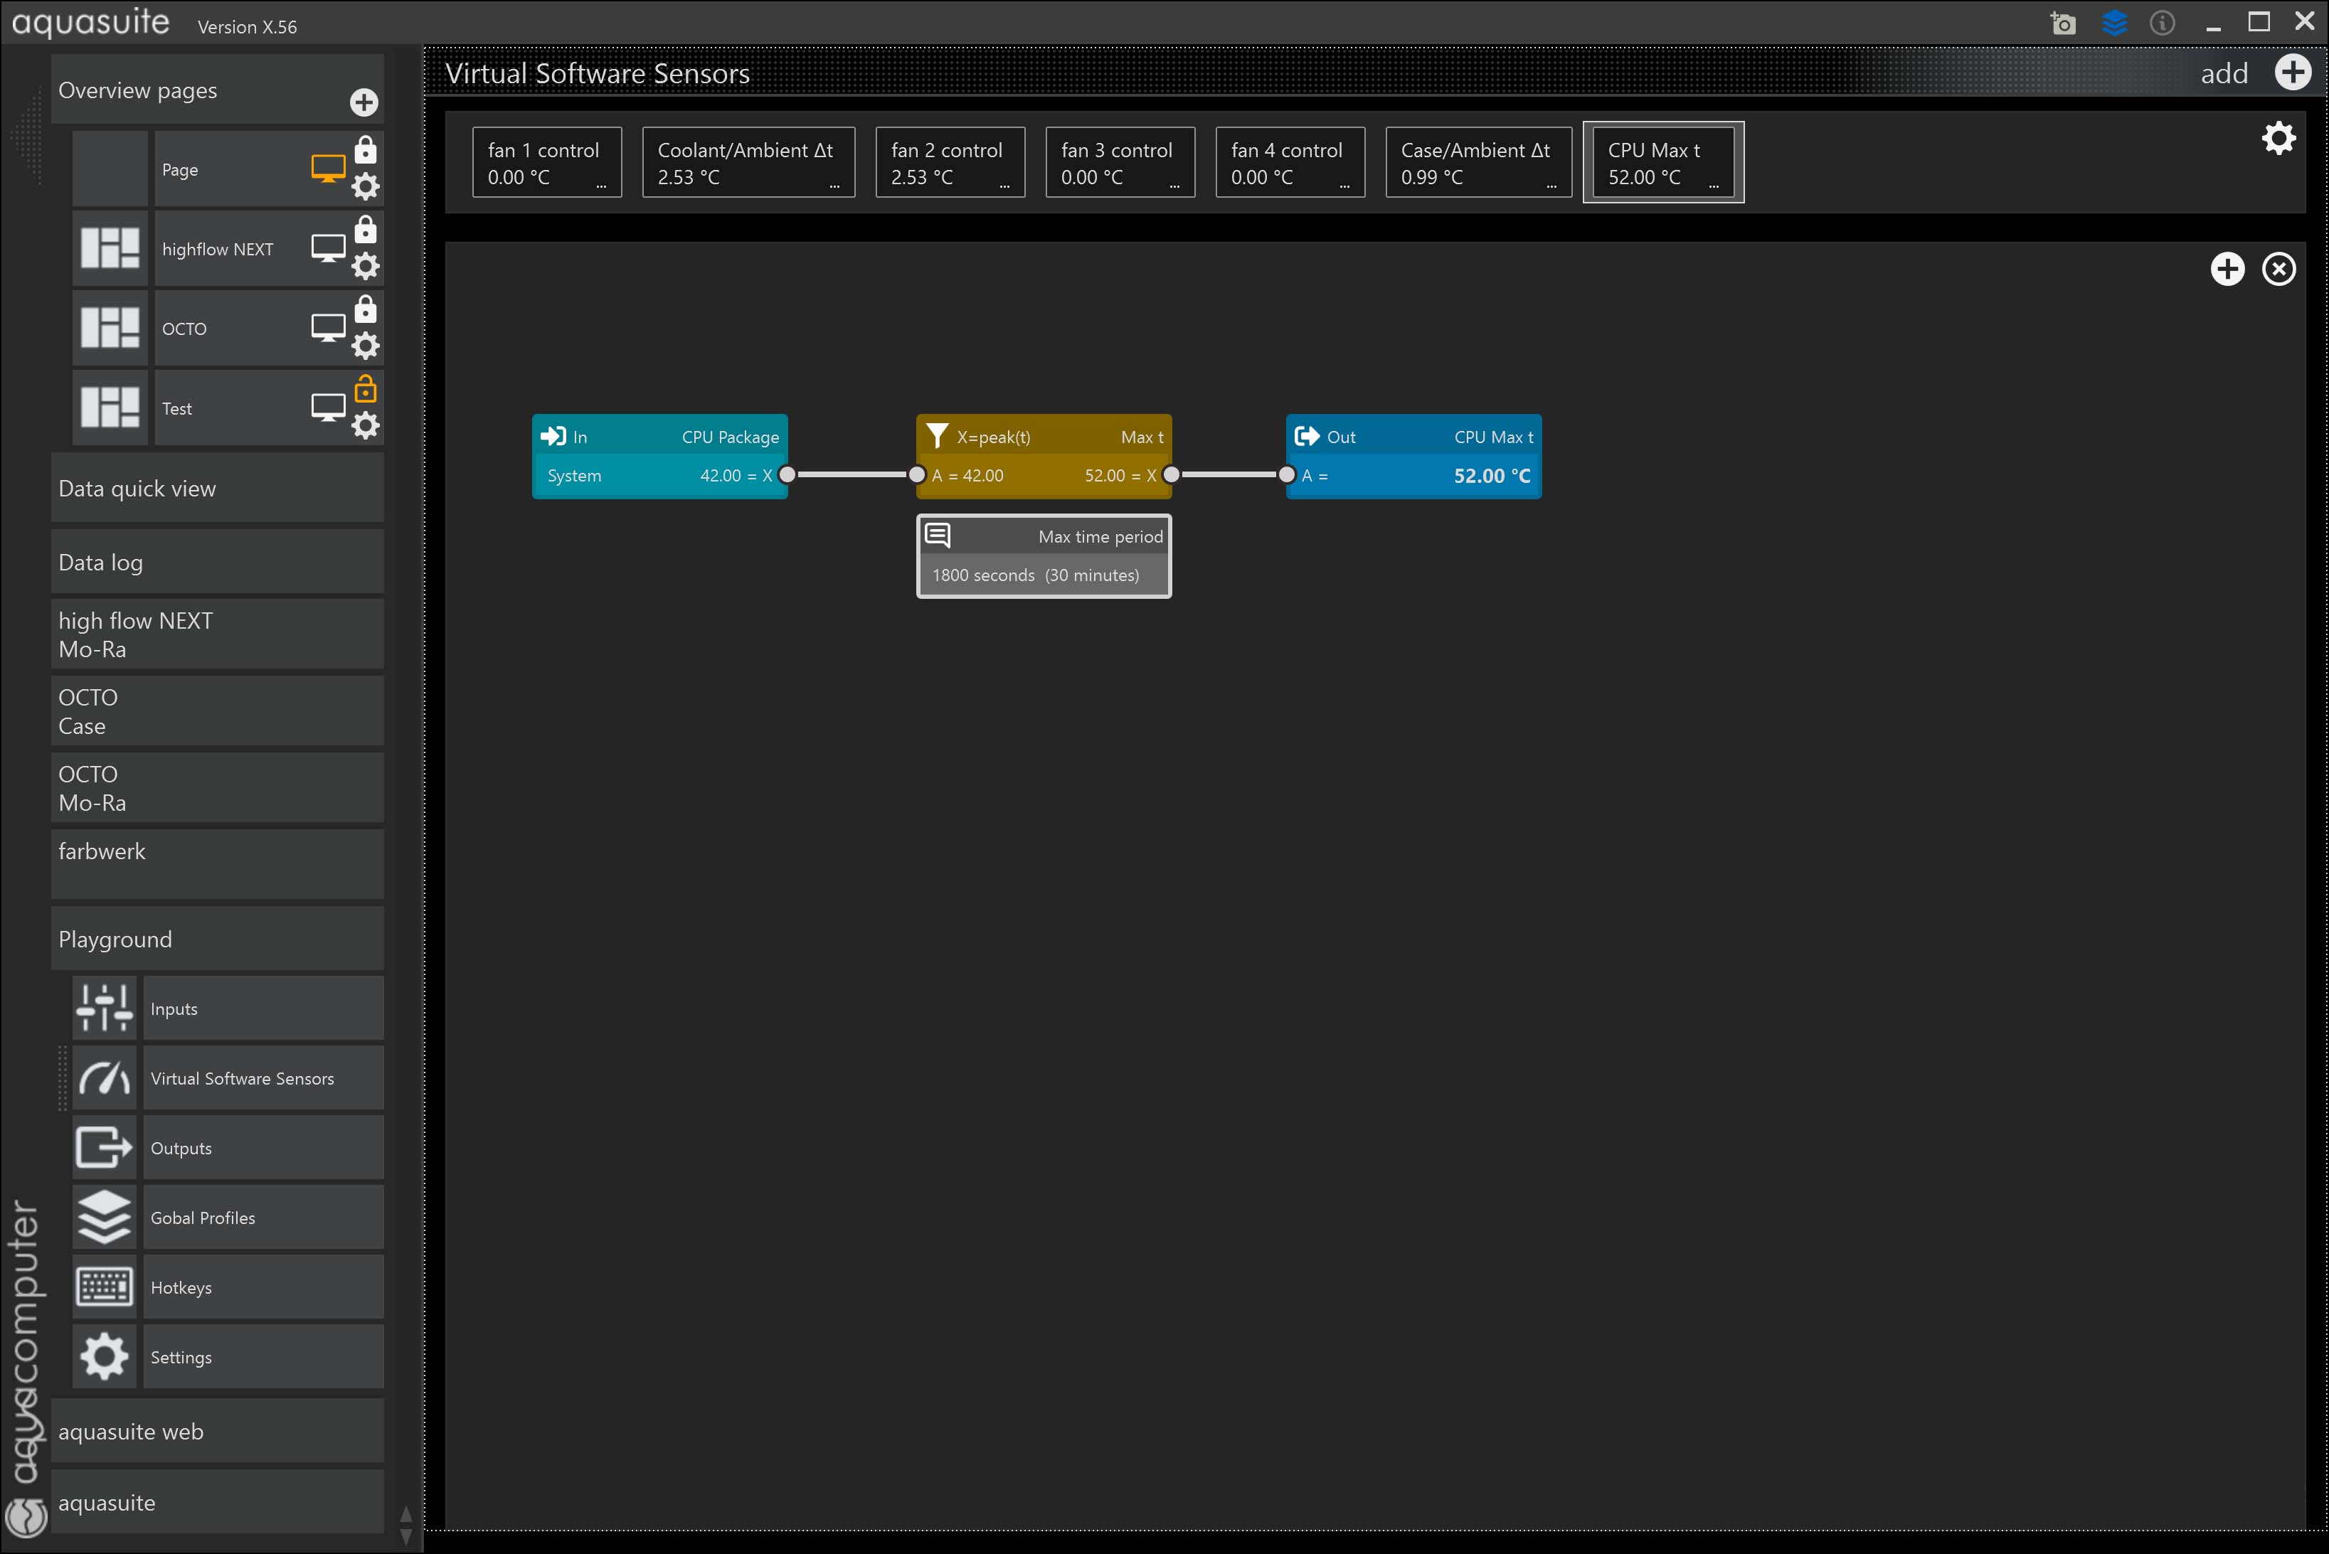Image resolution: width=2329 pixels, height=1554 pixels.
Task: Toggle the lock on the Page overview page
Action: tap(366, 149)
